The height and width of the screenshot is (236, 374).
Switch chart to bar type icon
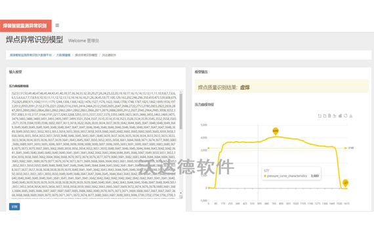click(340, 116)
